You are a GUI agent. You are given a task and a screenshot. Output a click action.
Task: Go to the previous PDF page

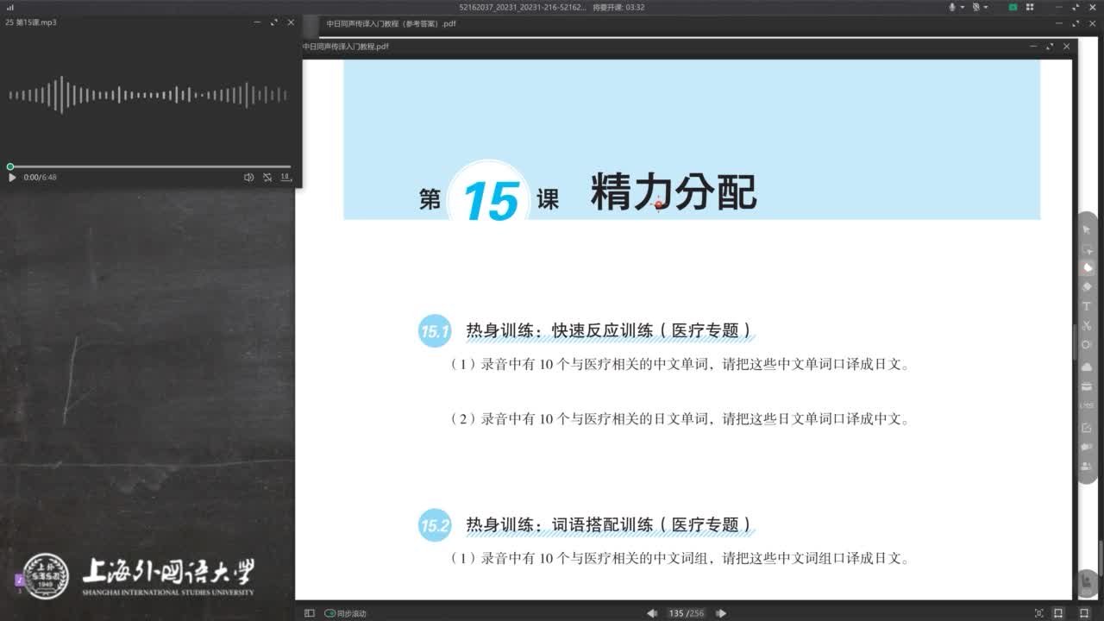tap(652, 613)
